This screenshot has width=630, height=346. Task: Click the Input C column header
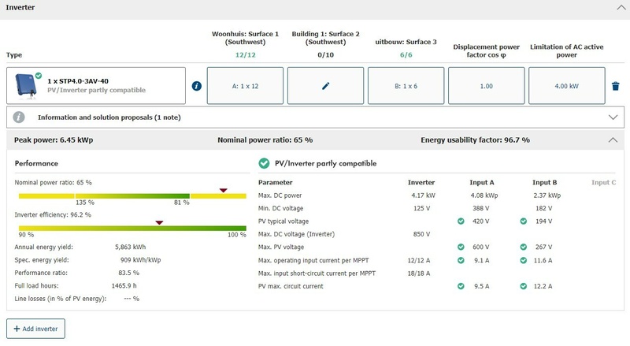[603, 182]
